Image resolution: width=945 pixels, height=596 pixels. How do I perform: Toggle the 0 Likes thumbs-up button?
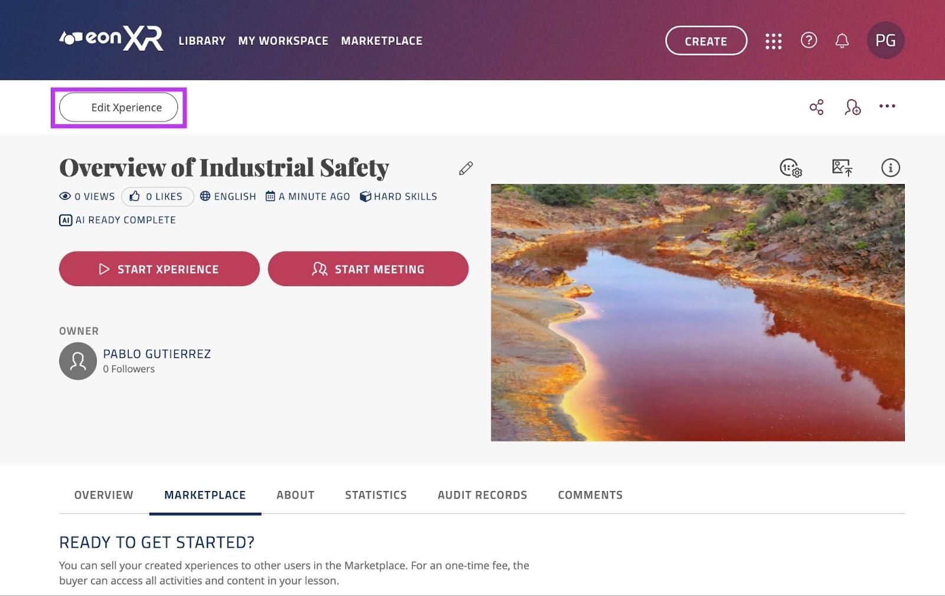tap(158, 197)
